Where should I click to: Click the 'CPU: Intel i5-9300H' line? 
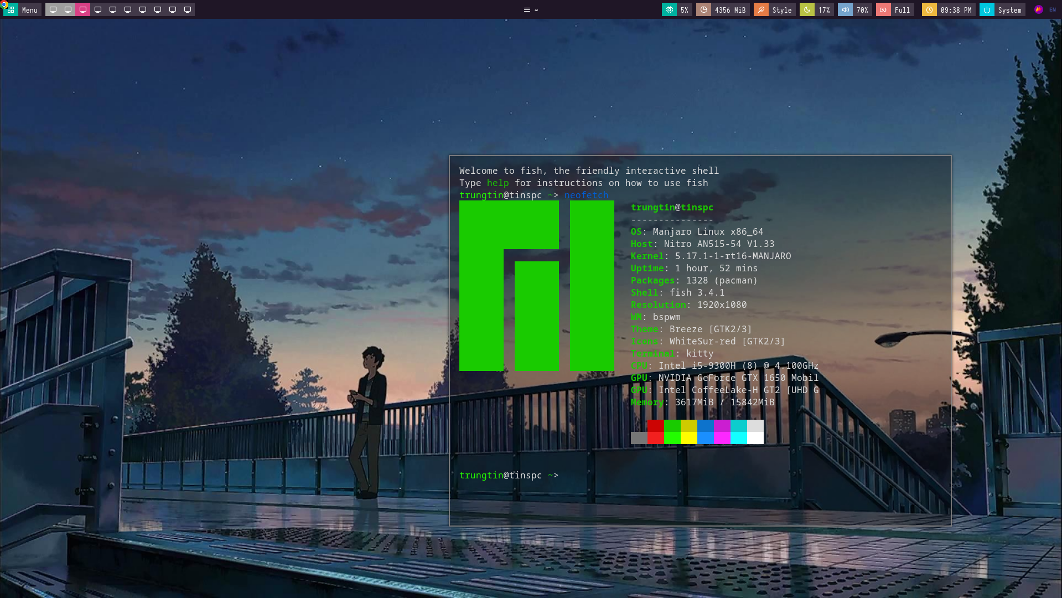pos(724,365)
